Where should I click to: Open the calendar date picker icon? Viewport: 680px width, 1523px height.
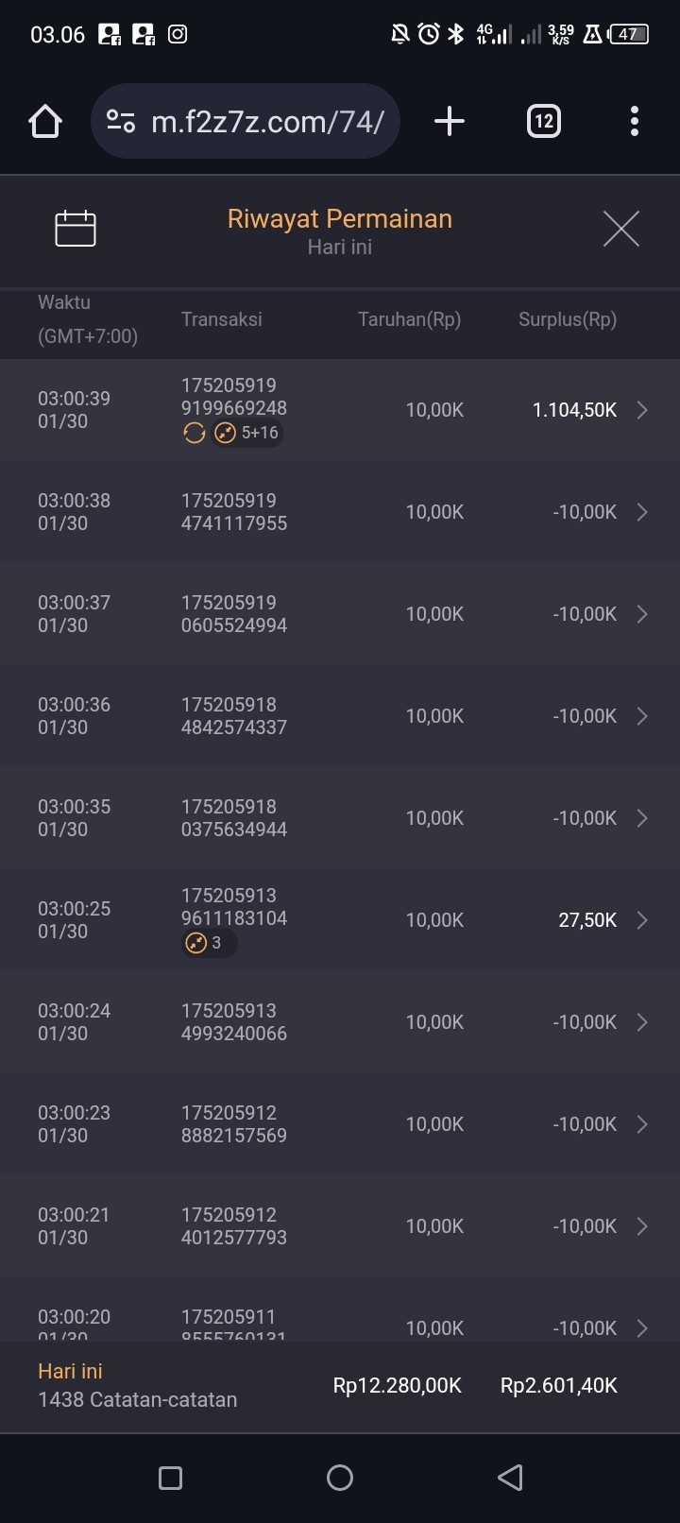pos(76,229)
